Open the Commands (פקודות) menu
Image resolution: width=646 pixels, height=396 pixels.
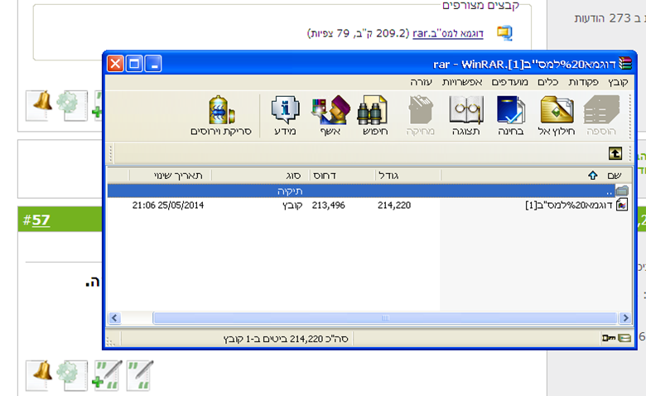click(x=583, y=82)
